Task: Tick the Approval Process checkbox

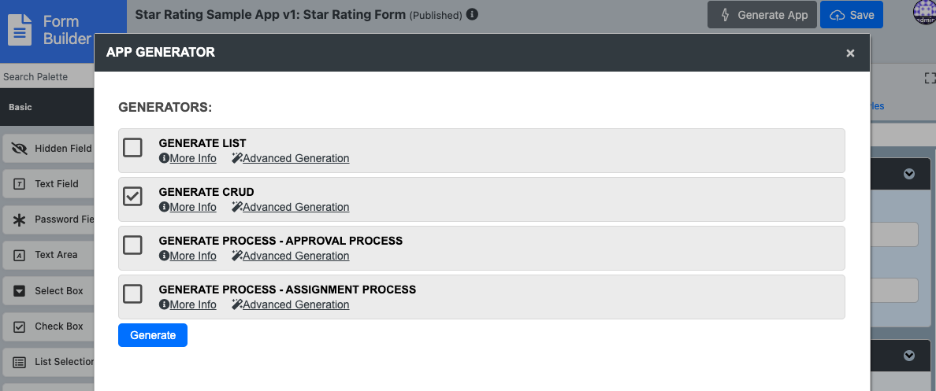Action: 132,245
